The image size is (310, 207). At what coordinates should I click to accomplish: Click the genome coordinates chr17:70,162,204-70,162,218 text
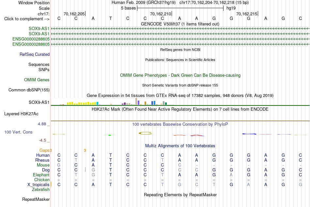click(x=207, y=3)
